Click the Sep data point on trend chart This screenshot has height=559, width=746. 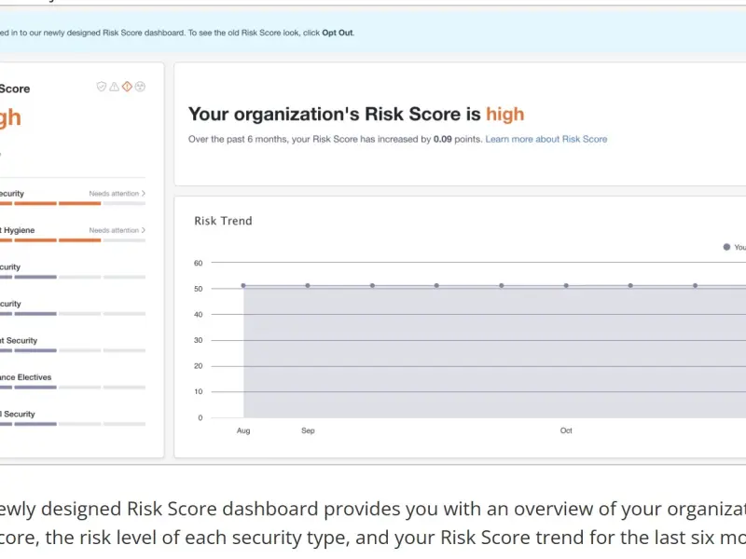[308, 286]
